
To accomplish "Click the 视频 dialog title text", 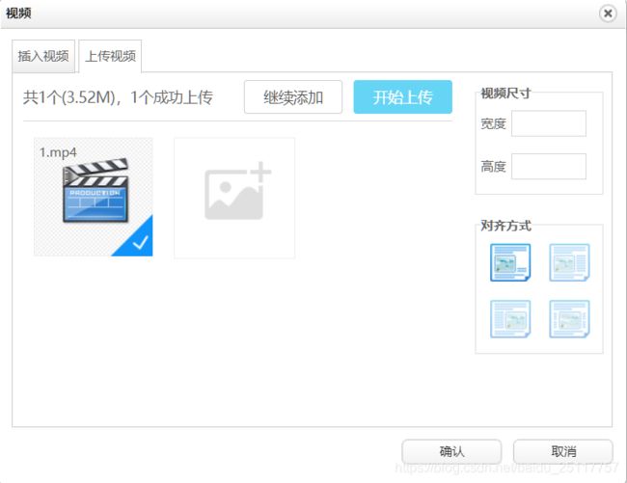I will 18,13.
